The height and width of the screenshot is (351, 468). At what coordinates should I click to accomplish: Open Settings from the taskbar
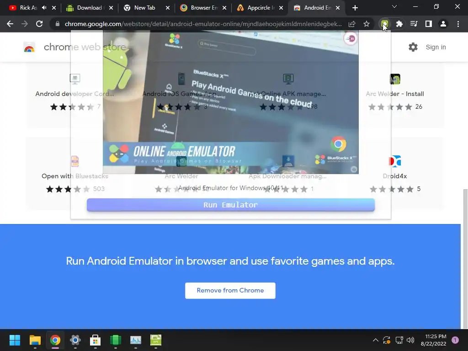tap(75, 340)
